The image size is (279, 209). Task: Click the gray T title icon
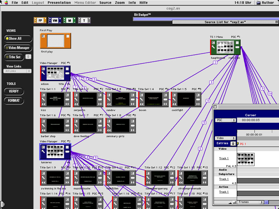84,21
